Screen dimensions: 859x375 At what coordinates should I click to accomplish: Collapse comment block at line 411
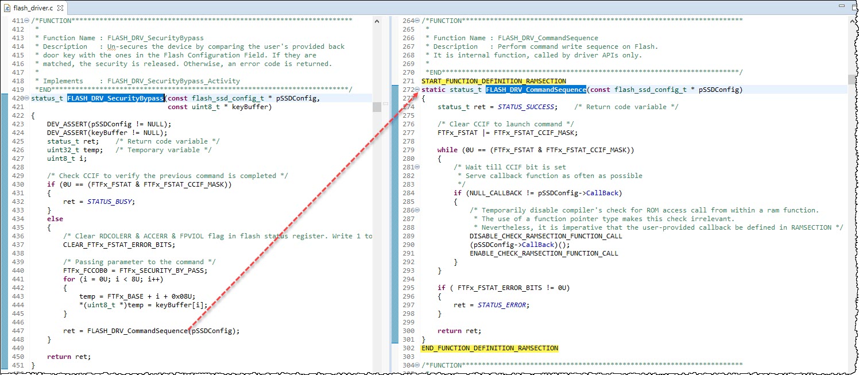[28, 21]
